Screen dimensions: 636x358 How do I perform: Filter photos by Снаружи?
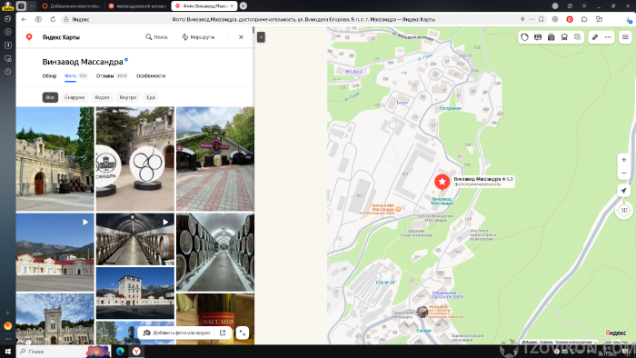pos(75,97)
